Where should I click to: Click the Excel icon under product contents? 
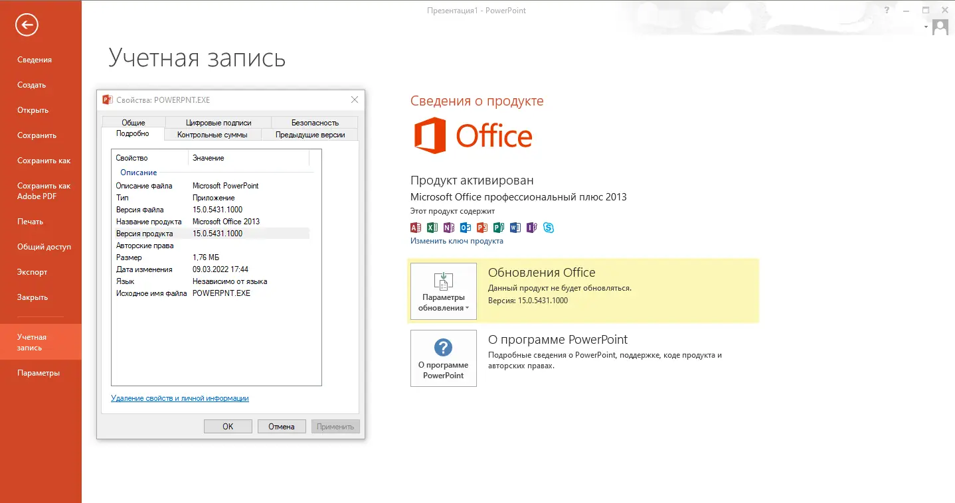(x=432, y=227)
